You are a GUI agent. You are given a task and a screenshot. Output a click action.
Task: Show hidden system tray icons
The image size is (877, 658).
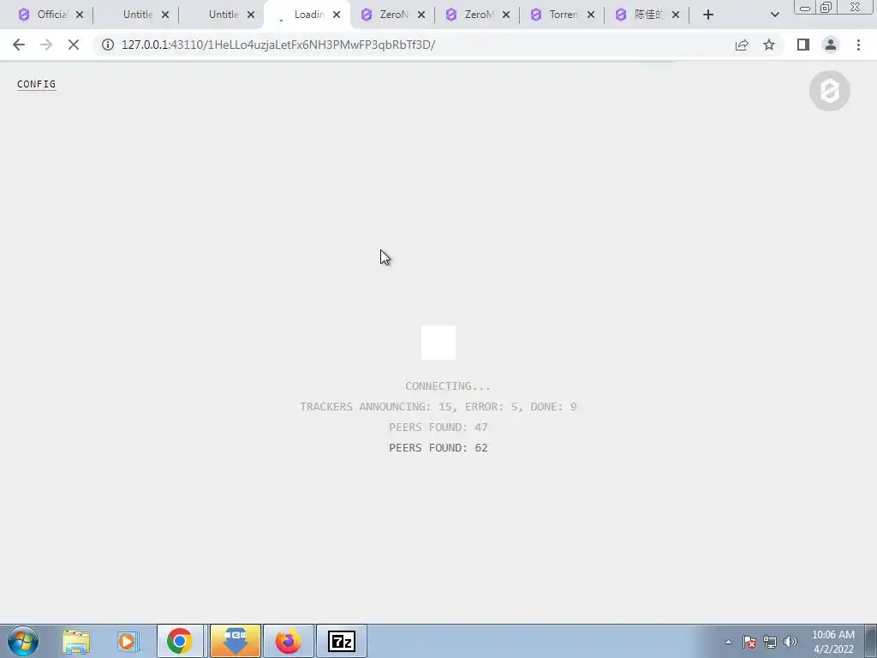click(728, 643)
